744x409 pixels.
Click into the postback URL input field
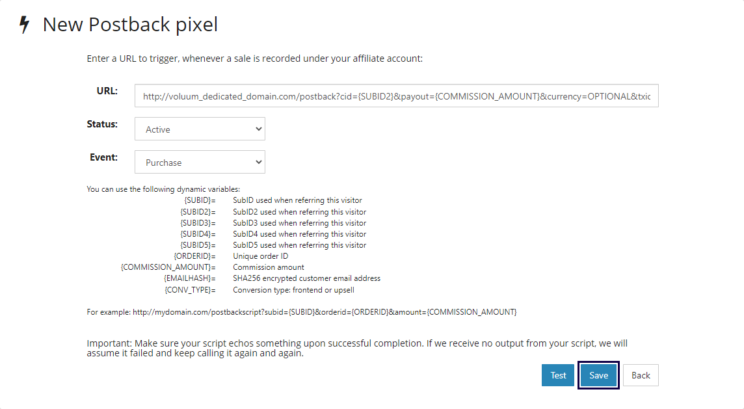pyautogui.click(x=396, y=96)
